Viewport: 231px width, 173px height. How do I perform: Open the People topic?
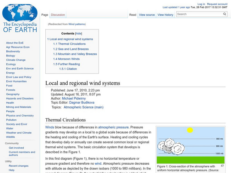pos(10,111)
